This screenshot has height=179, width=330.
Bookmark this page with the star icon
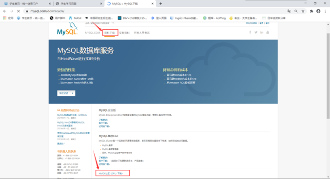pyautogui.click(x=303, y=11)
